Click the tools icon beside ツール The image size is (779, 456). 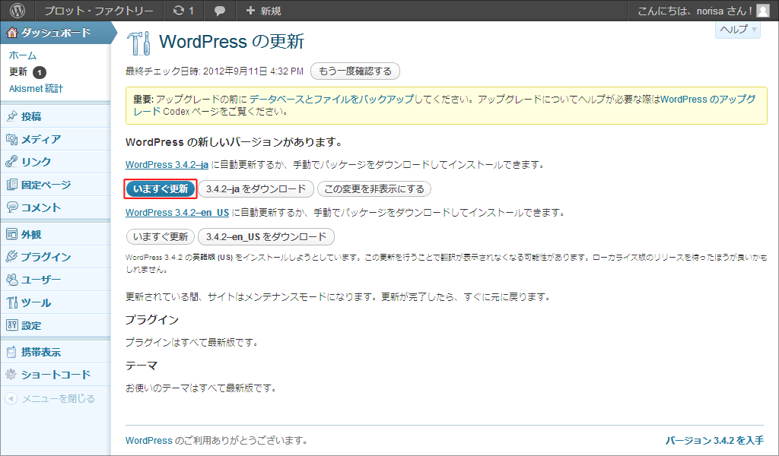tap(12, 302)
